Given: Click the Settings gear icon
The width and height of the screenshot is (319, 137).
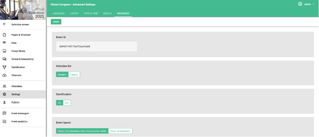Looking at the screenshot, I should 5,94.
